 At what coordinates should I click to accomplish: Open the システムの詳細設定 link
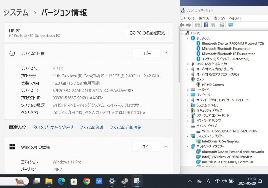(125, 127)
